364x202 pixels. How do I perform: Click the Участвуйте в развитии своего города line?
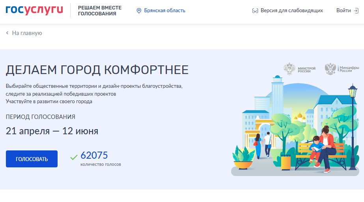pos(49,102)
